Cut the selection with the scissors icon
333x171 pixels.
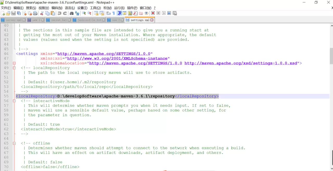(42, 13)
